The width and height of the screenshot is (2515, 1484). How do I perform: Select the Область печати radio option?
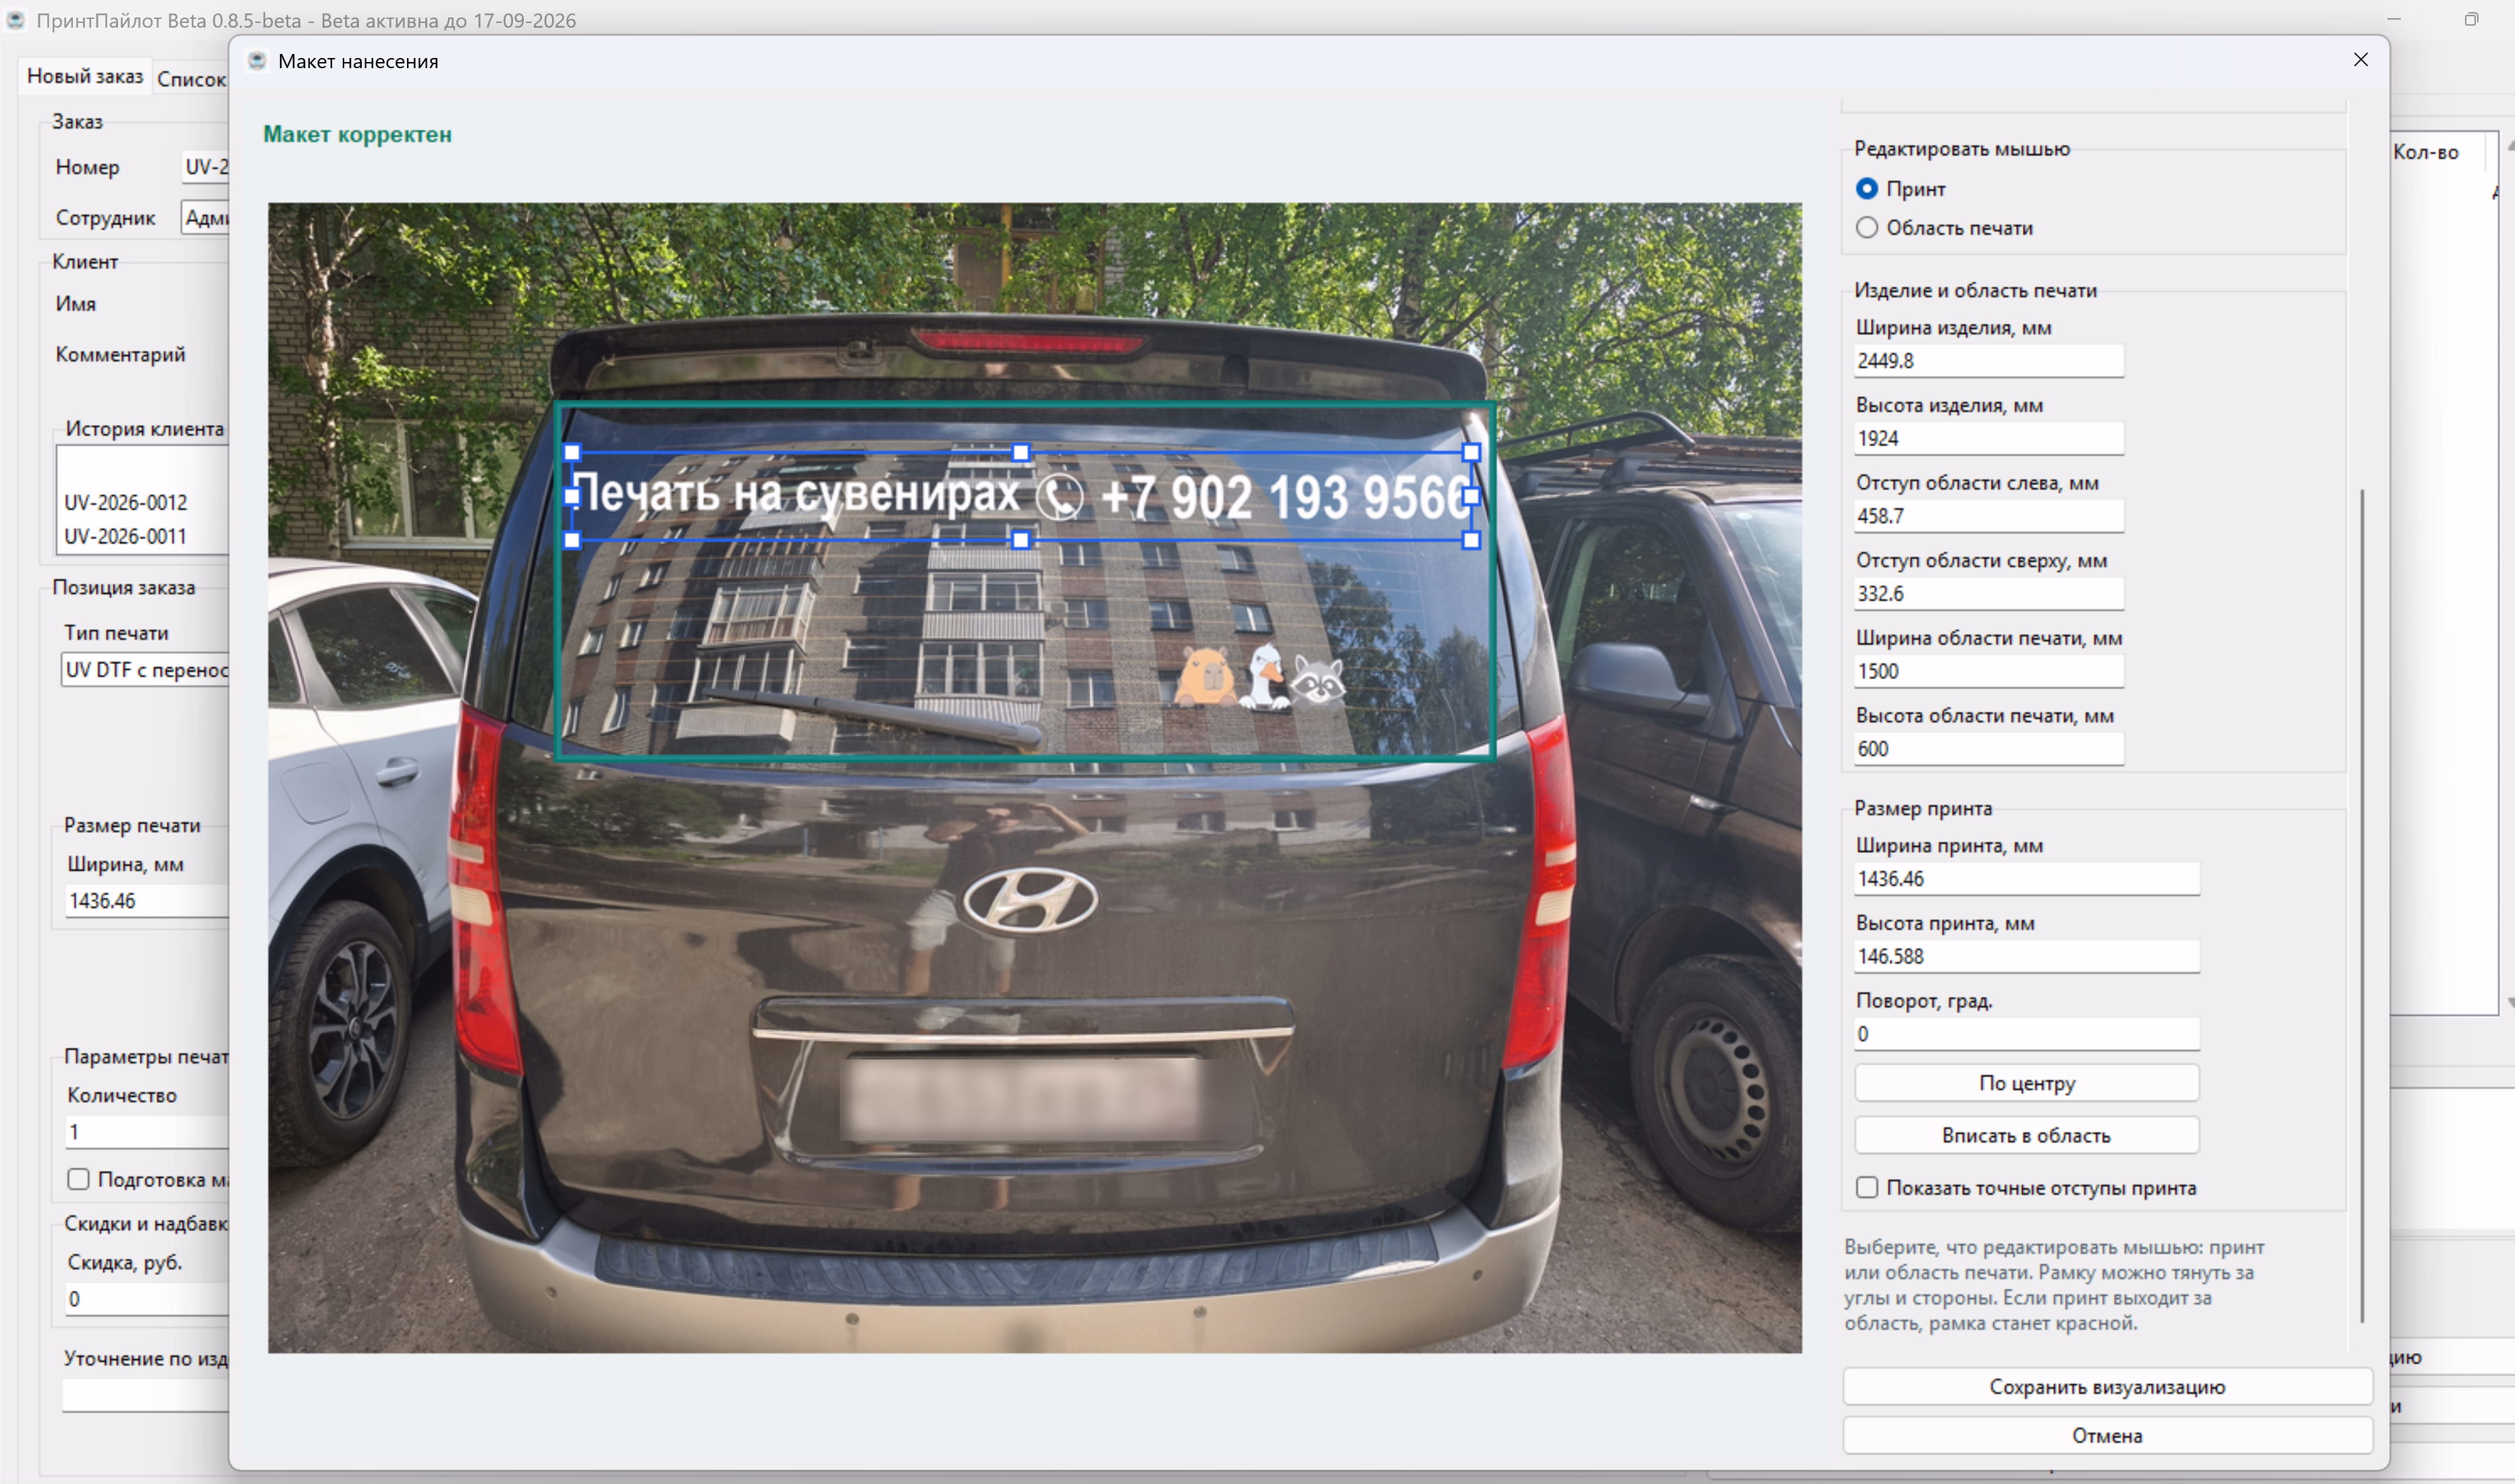pyautogui.click(x=1866, y=228)
